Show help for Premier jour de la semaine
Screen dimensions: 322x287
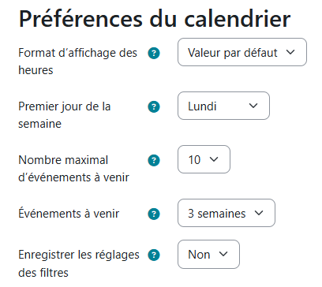click(154, 107)
